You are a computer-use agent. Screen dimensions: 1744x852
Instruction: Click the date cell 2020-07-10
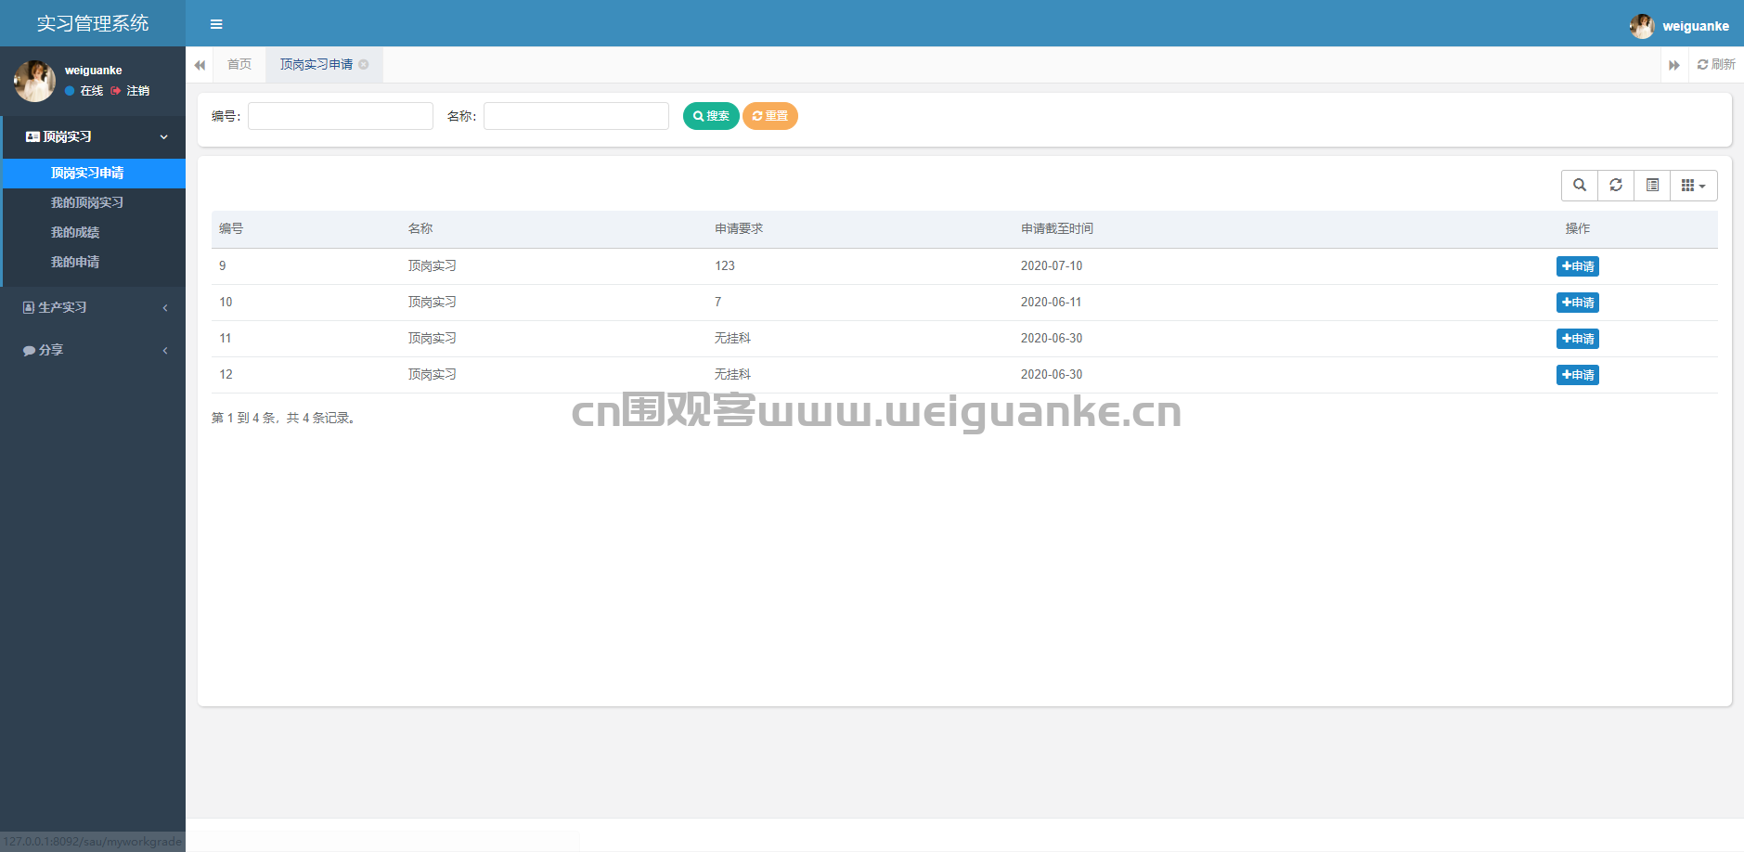pos(1052,265)
